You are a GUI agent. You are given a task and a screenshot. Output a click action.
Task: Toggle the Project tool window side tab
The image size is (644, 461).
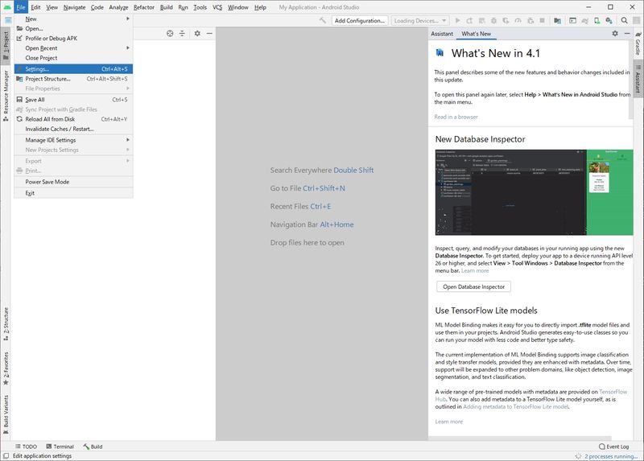(6, 42)
